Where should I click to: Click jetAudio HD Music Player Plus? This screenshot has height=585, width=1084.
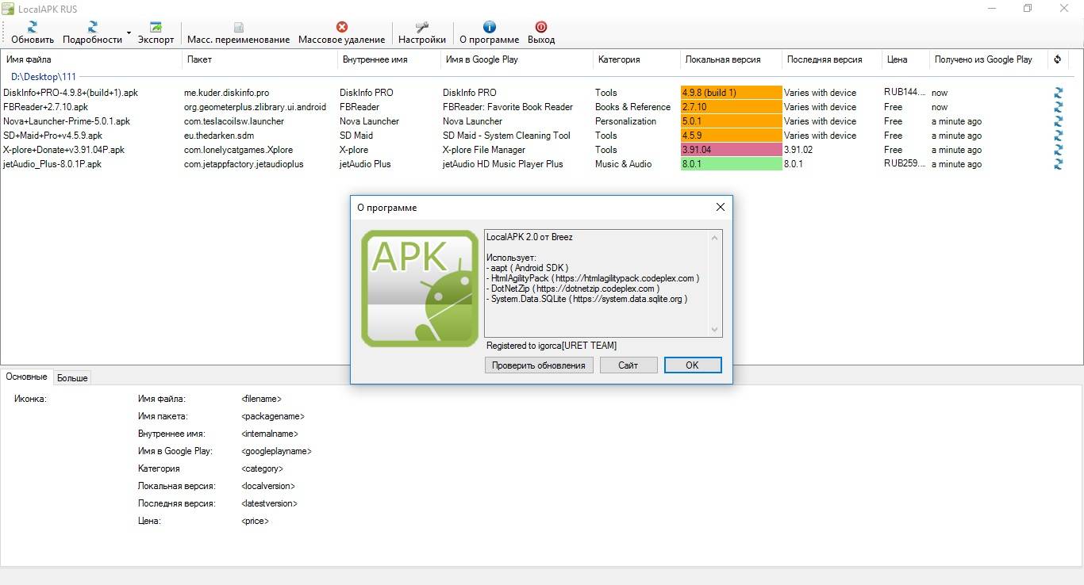pos(503,164)
